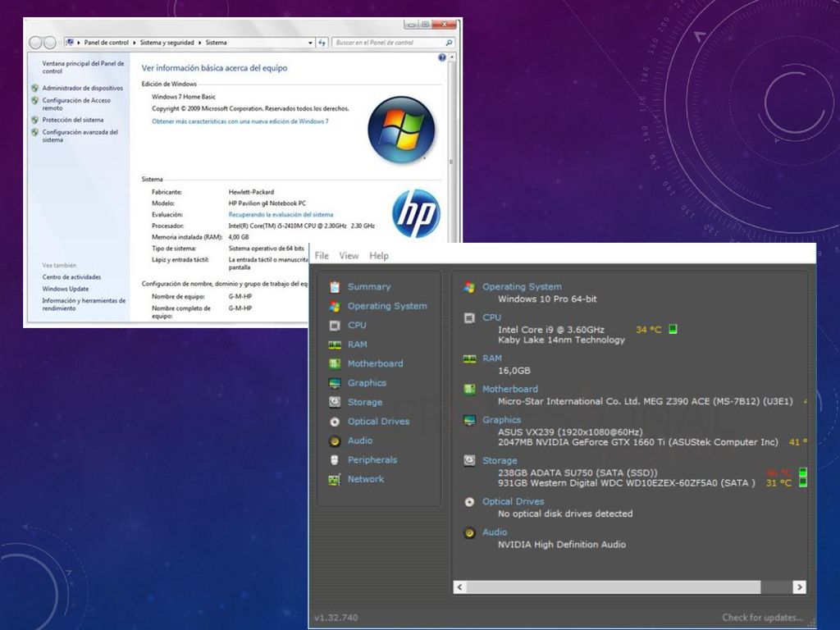Click the Speccy version text v1.32.740

pyautogui.click(x=336, y=618)
